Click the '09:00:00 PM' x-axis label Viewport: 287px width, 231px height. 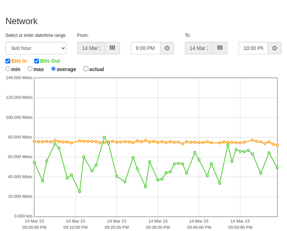point(34,228)
